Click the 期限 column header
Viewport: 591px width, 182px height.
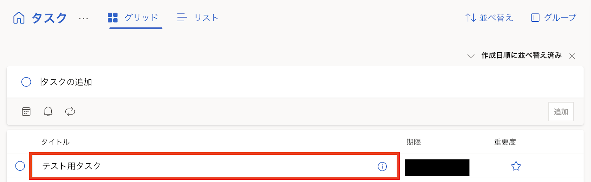point(413,142)
